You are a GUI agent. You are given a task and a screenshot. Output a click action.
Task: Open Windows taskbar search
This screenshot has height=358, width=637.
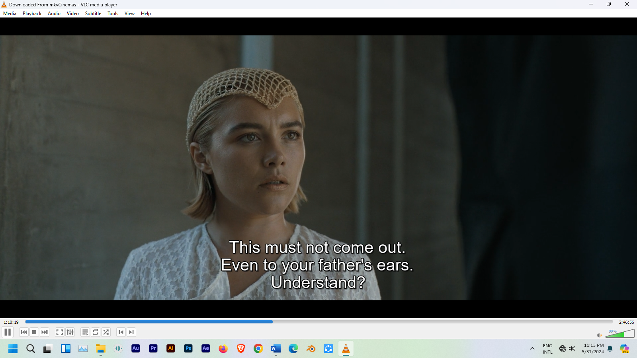pyautogui.click(x=31, y=348)
